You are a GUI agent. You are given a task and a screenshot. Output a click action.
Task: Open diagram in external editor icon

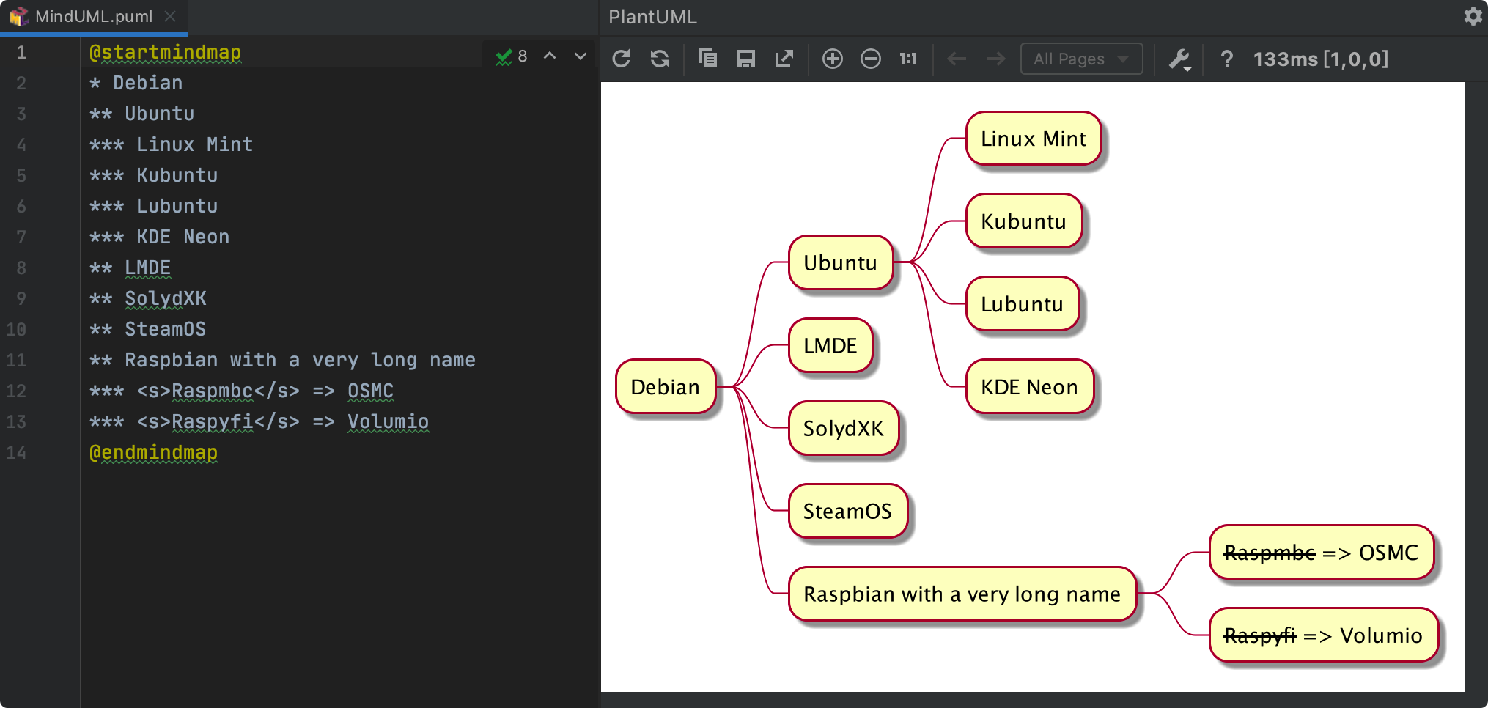pos(784,59)
